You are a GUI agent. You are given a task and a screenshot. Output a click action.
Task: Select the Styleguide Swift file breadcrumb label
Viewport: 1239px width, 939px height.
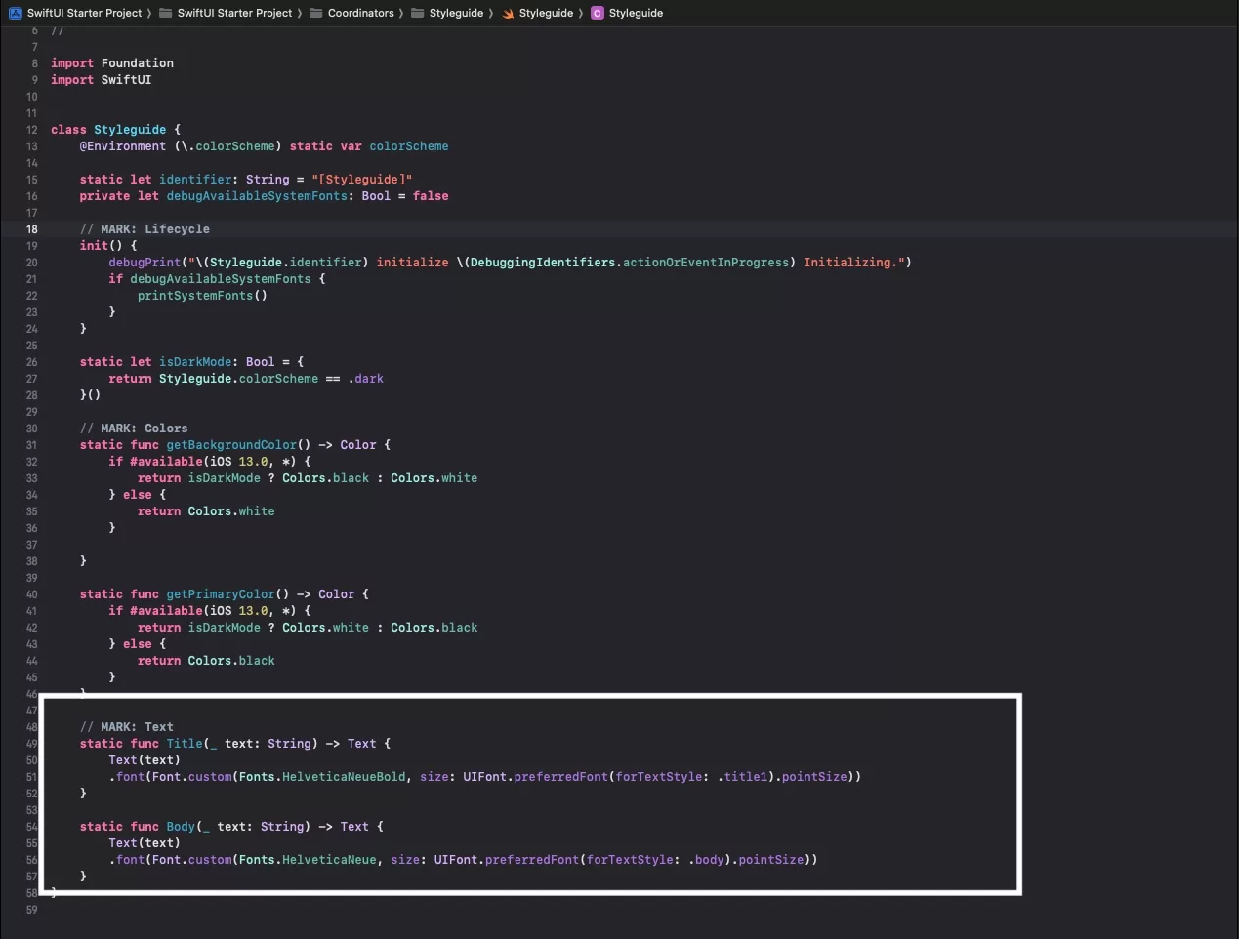[x=546, y=13]
